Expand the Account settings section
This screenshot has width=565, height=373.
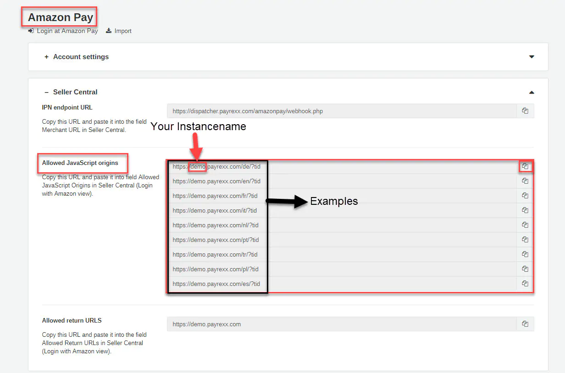pos(81,57)
